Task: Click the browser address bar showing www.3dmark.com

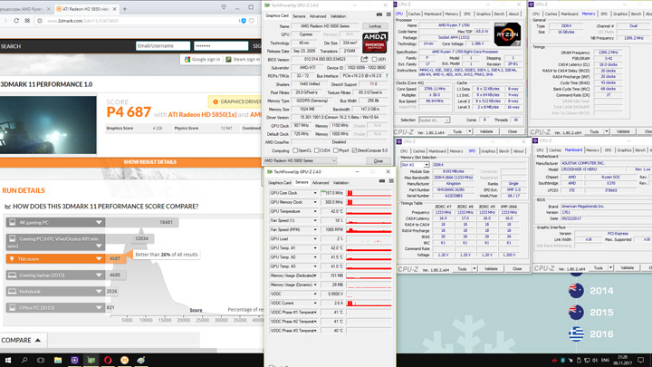Action: pyautogui.click(x=138, y=20)
